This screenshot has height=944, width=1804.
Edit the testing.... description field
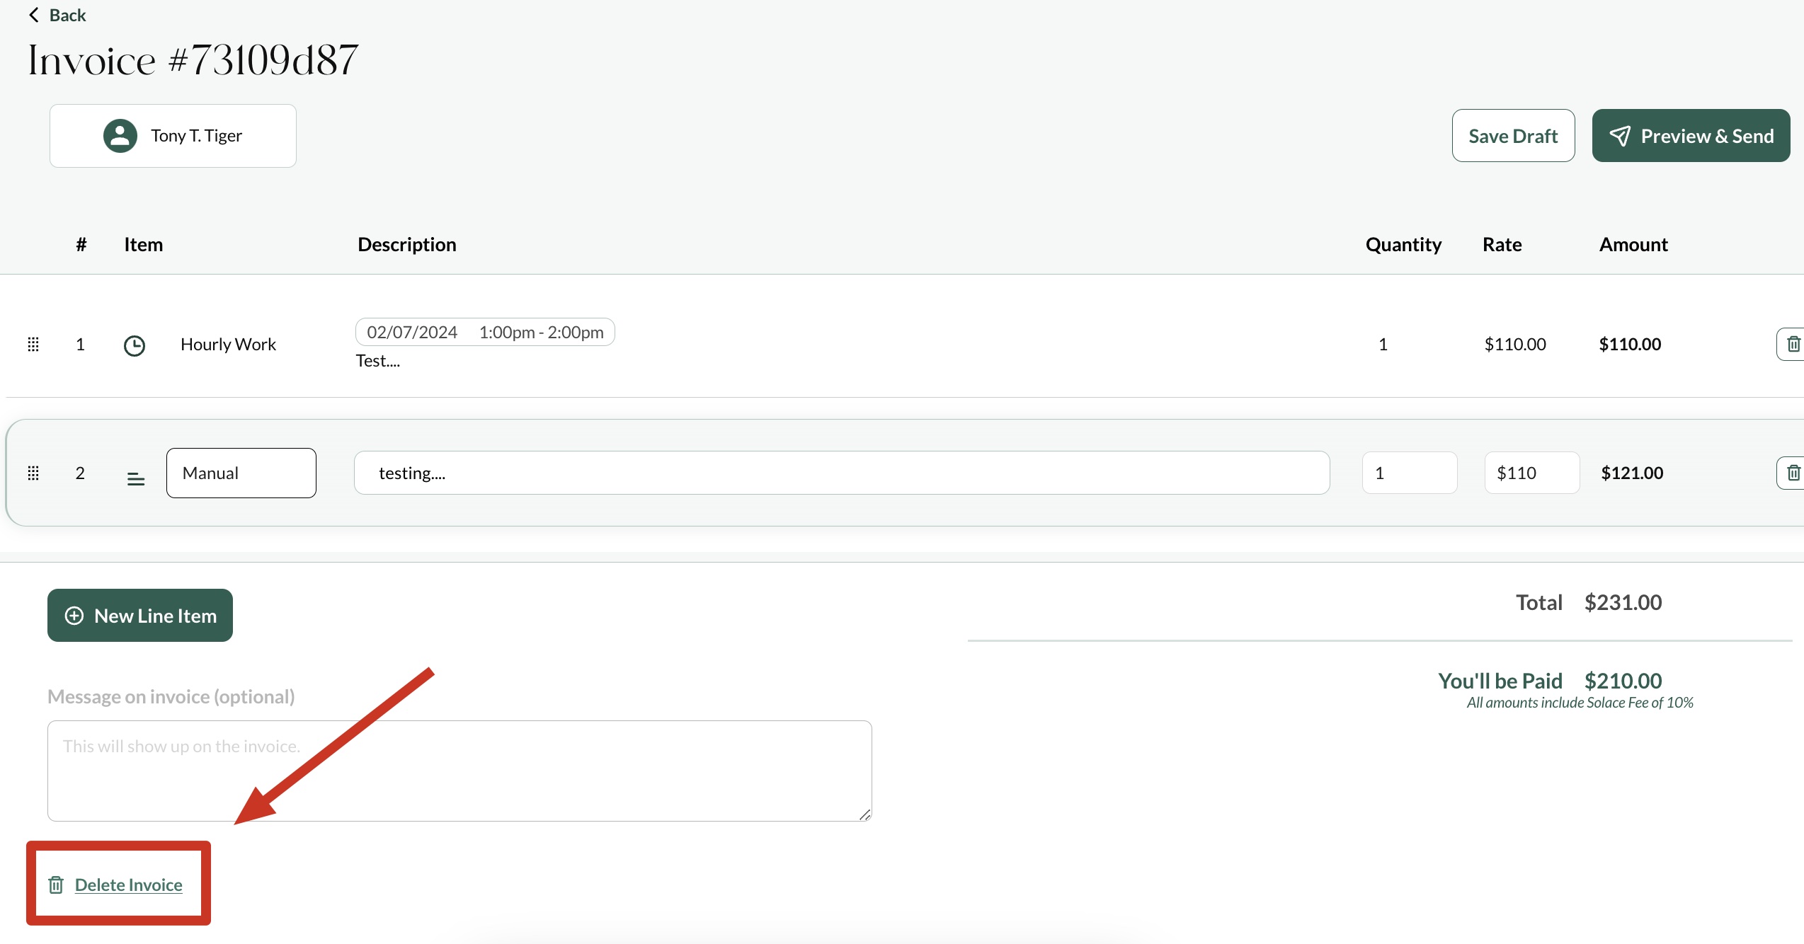(x=842, y=473)
